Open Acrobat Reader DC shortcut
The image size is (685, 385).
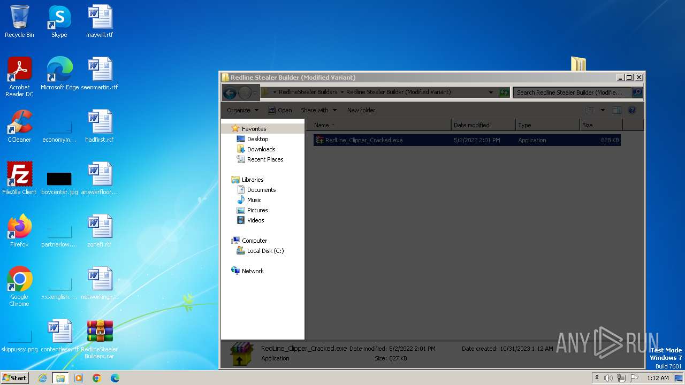pos(19,76)
